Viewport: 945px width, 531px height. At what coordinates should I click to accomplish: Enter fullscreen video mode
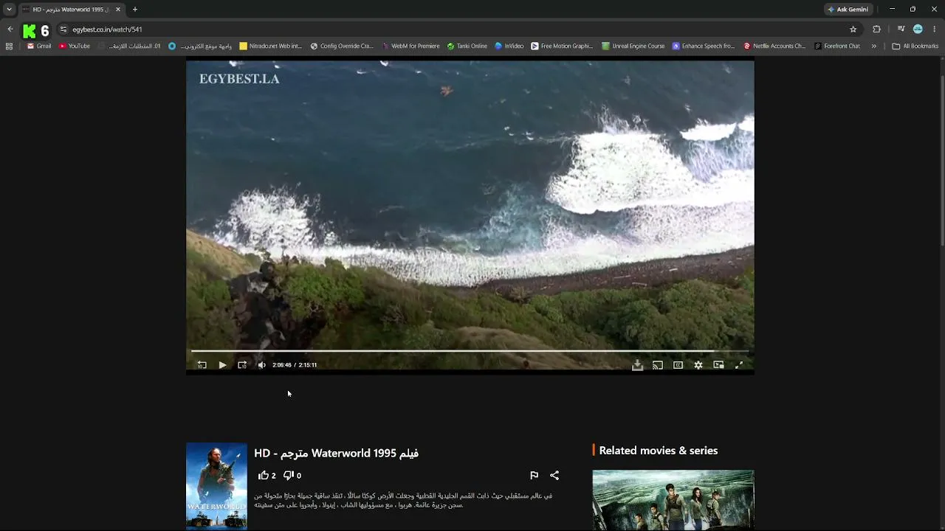739,365
